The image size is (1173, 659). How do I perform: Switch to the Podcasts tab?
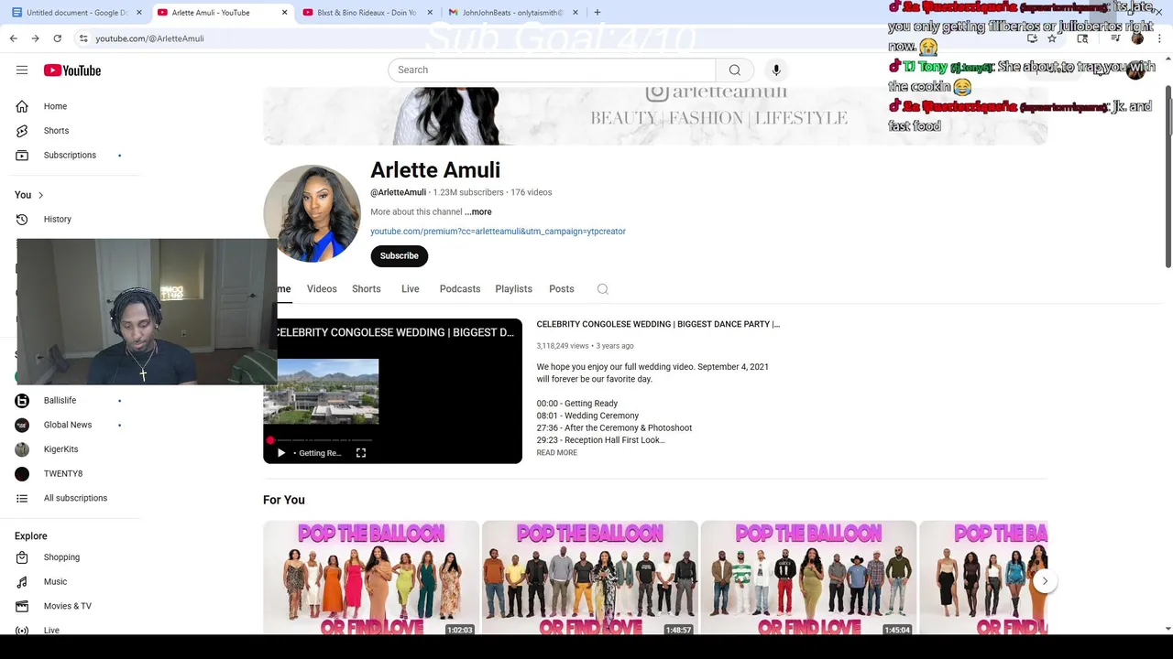(460, 289)
